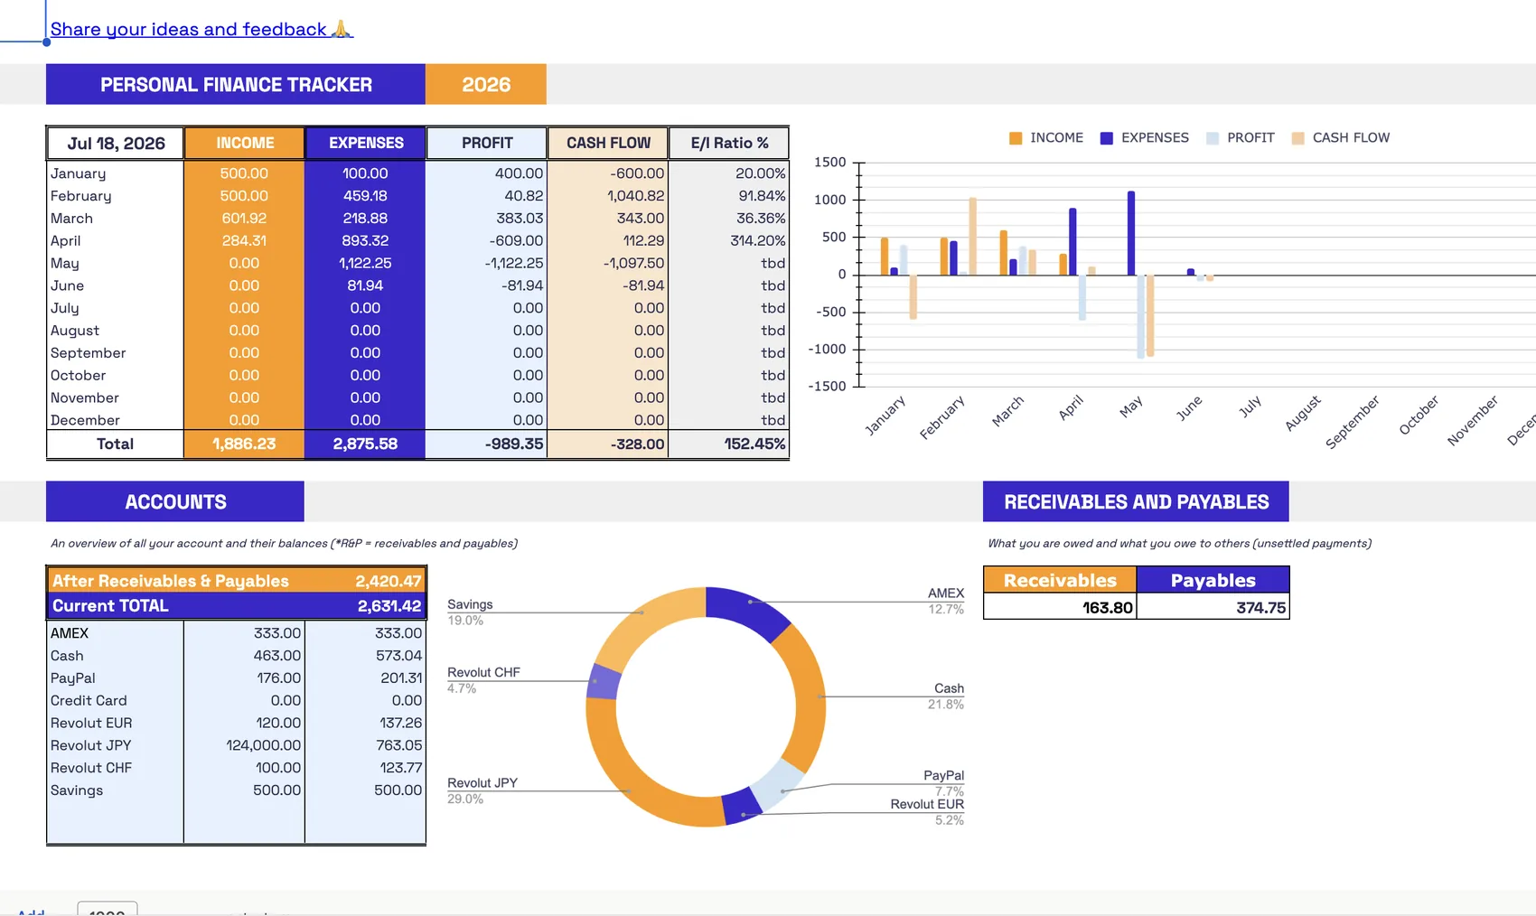Viewport: 1536px width, 916px height.
Task: Select May expenses cell 1,122.25
Action: (x=365, y=263)
